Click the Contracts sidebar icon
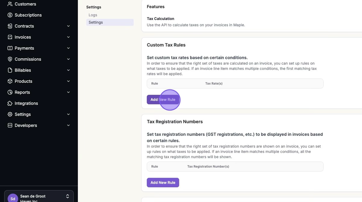Viewport: 362px width, 202px height. coord(10,26)
